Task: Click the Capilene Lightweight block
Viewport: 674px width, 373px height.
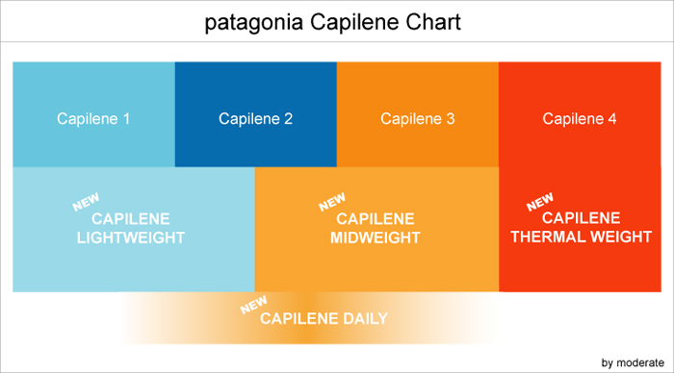Action: click(x=134, y=229)
